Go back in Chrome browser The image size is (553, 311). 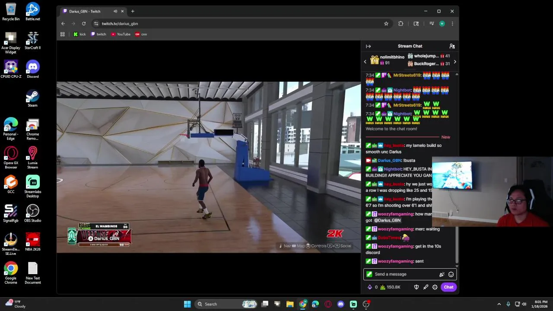tap(63, 24)
